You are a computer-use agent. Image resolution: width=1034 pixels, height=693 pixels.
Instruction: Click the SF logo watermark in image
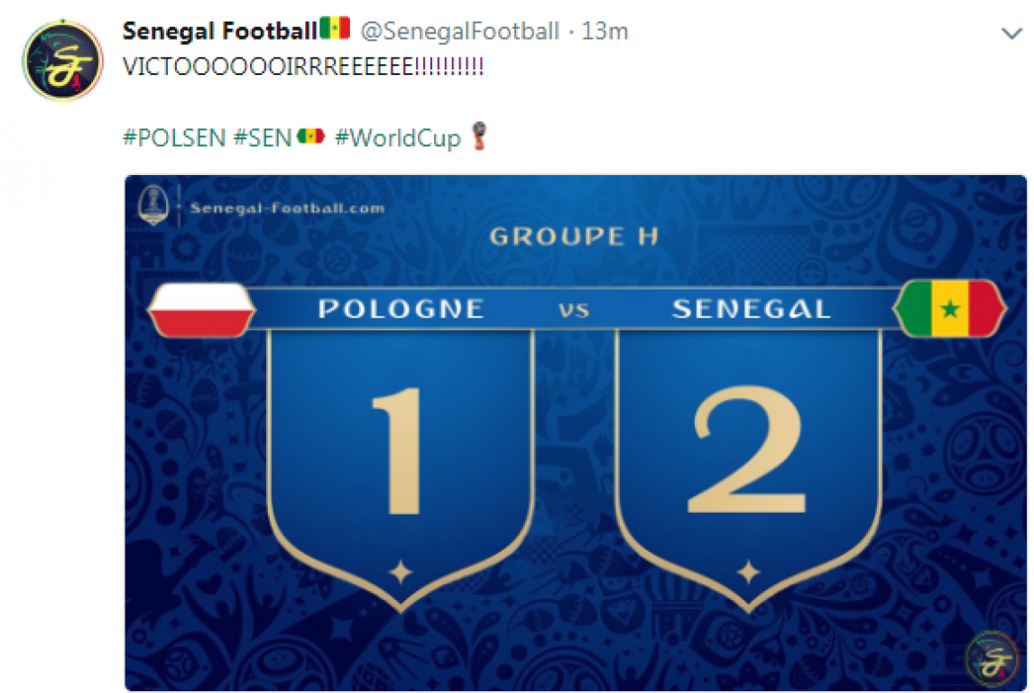coord(992,658)
